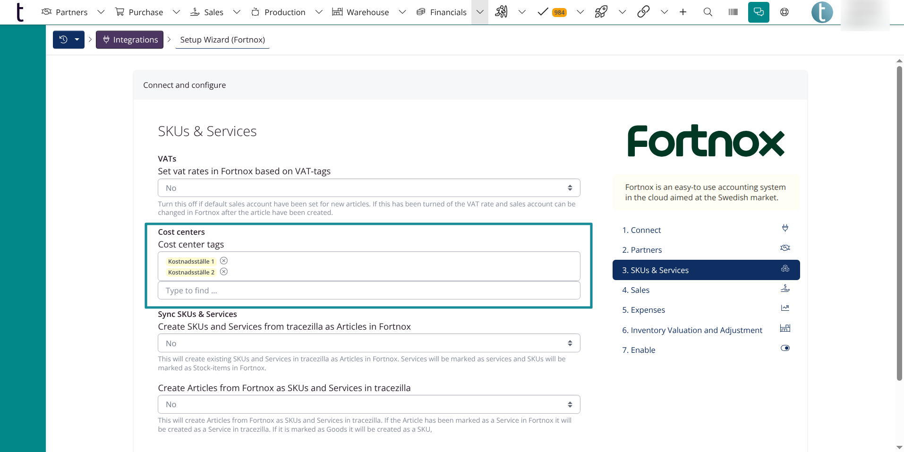Go to wizard step 7 Enable

coord(639,350)
